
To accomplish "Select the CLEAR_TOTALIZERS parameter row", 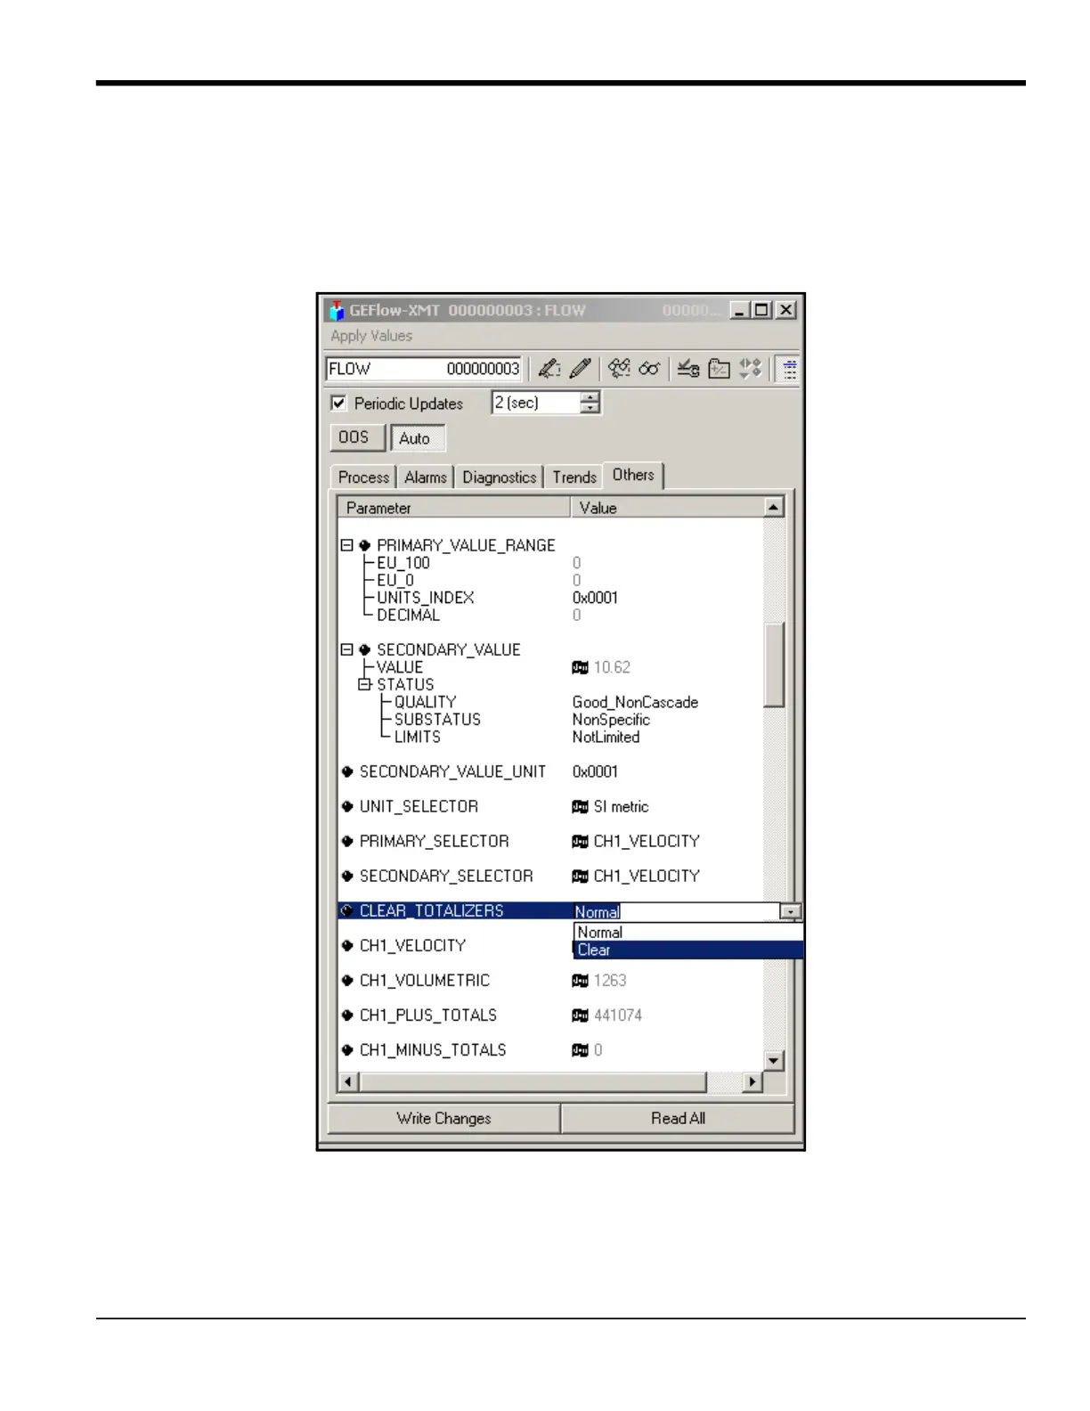I will 454,910.
